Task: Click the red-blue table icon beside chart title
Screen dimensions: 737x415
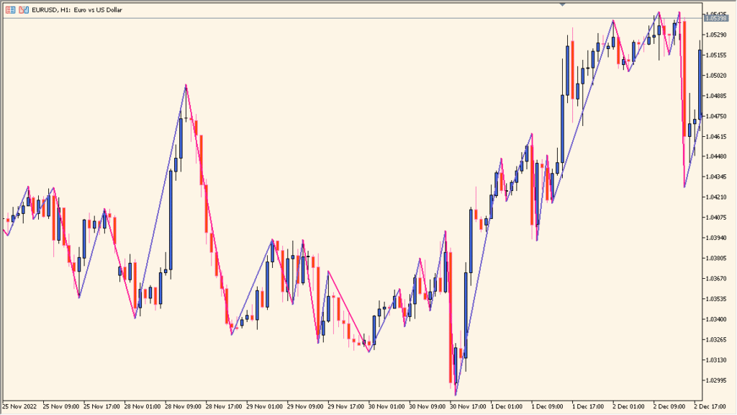Action: point(9,10)
